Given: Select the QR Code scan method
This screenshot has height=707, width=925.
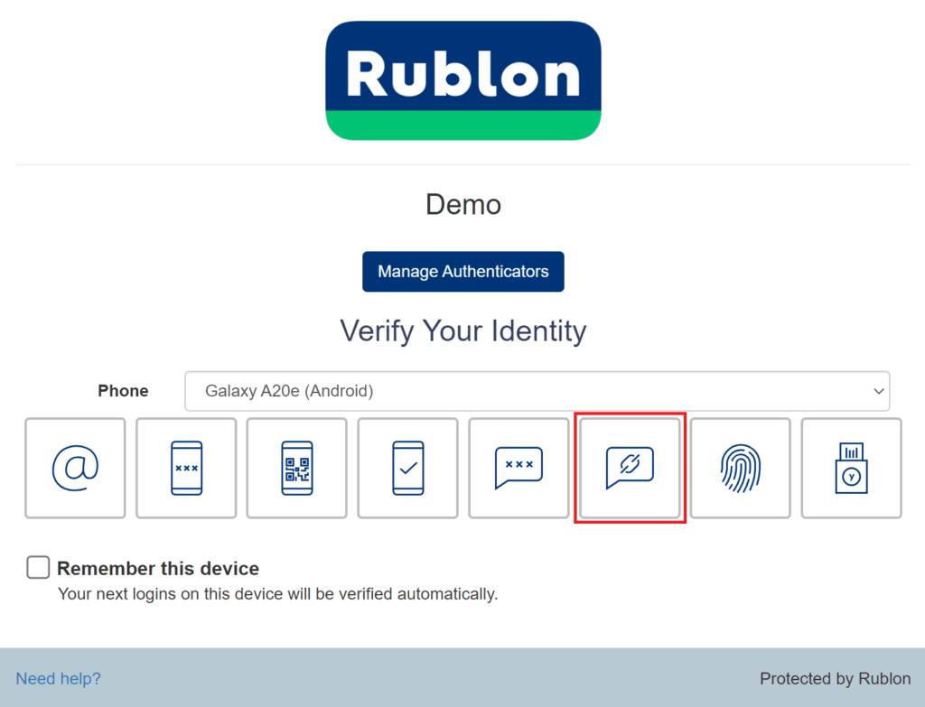Looking at the screenshot, I should (x=296, y=468).
